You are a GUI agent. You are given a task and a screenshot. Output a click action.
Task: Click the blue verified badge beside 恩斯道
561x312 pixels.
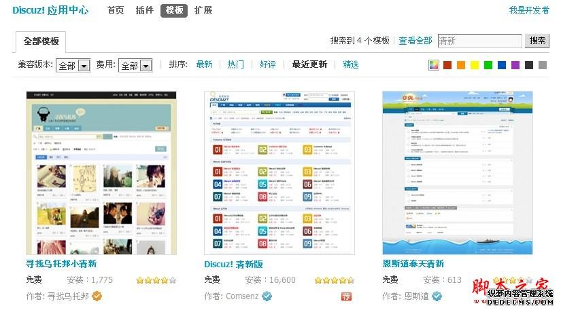point(437,296)
